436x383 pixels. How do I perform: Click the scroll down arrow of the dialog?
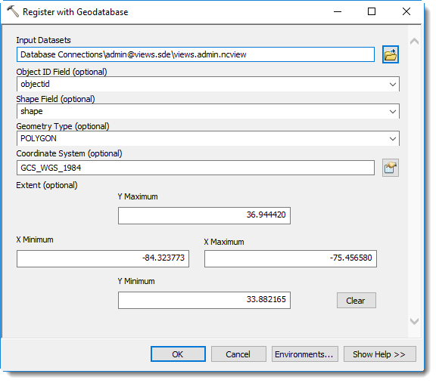(x=414, y=321)
